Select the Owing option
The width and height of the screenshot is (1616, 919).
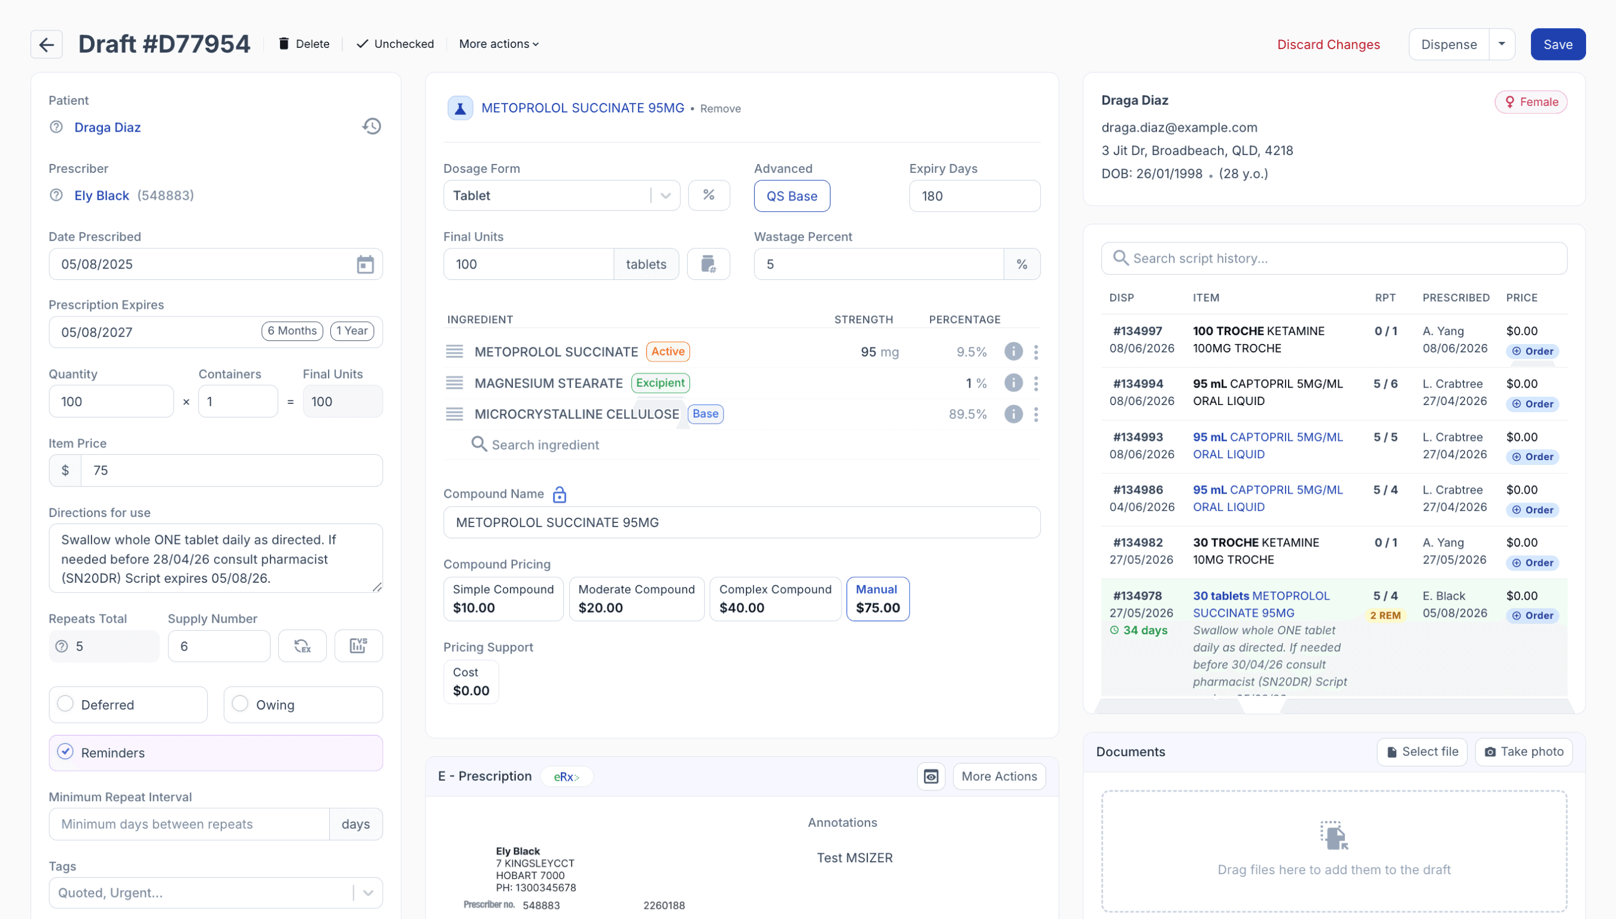[303, 704]
